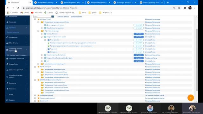This screenshot has height=114, width=203.
Task: Click the подробный вид link
Action: (76, 16)
